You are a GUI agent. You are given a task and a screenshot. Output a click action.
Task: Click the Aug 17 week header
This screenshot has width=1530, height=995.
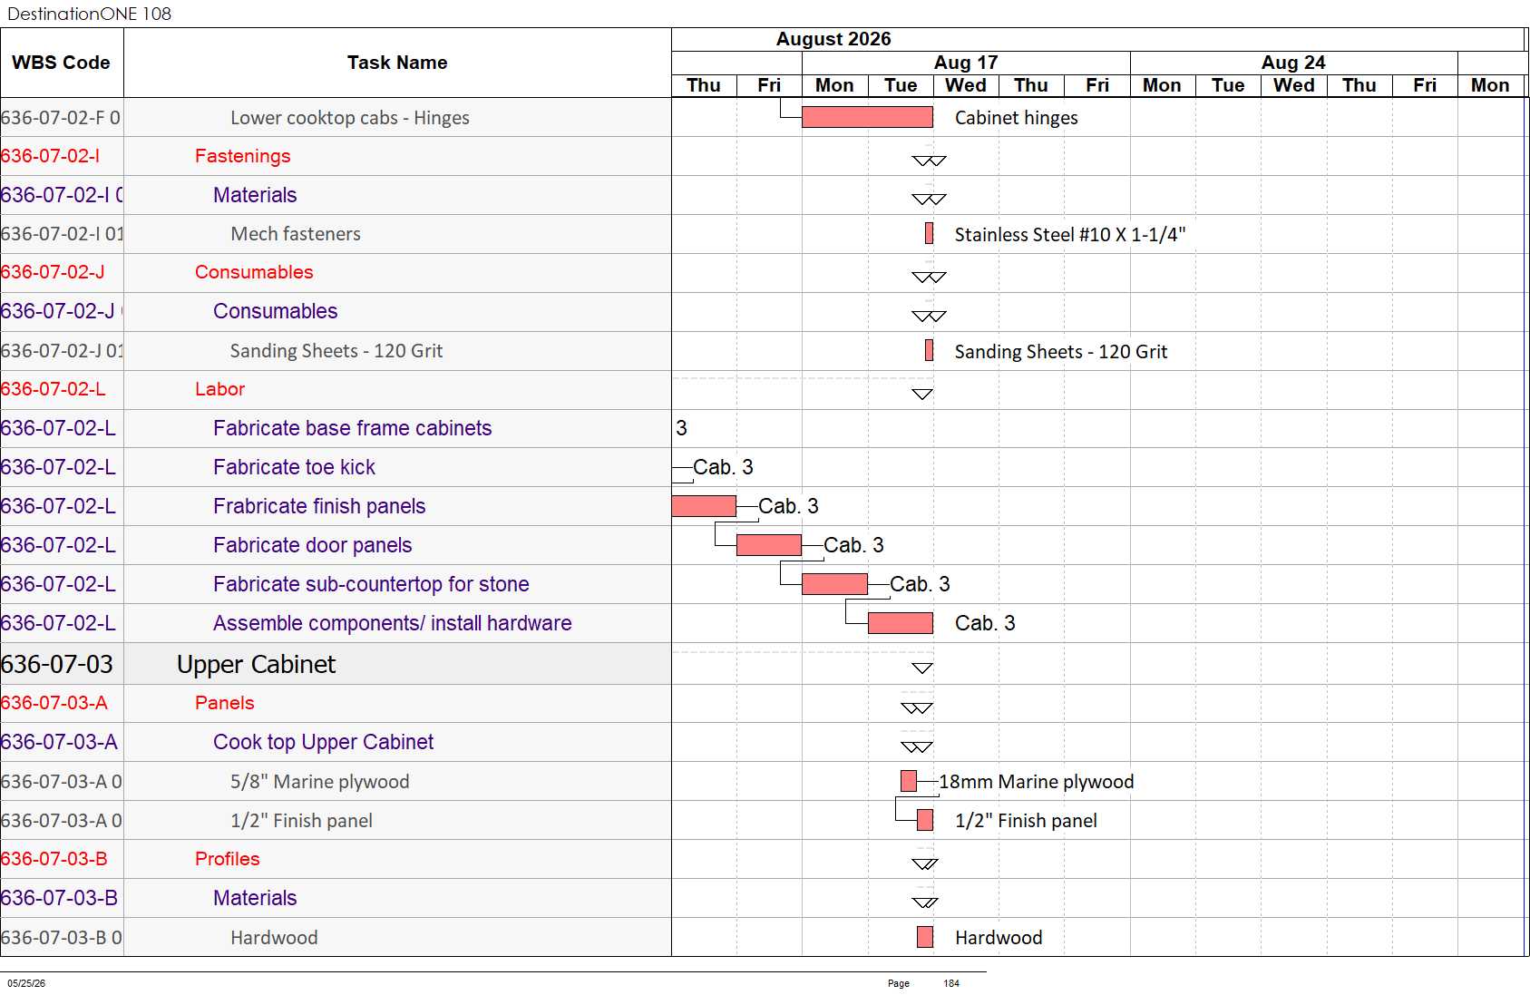(966, 63)
